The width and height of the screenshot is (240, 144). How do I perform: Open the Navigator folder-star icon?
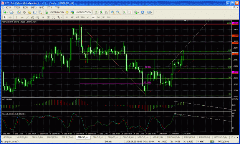(30, 12)
